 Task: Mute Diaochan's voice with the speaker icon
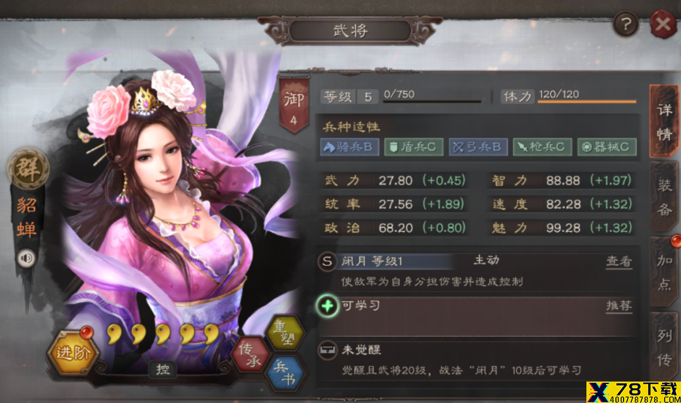26,259
